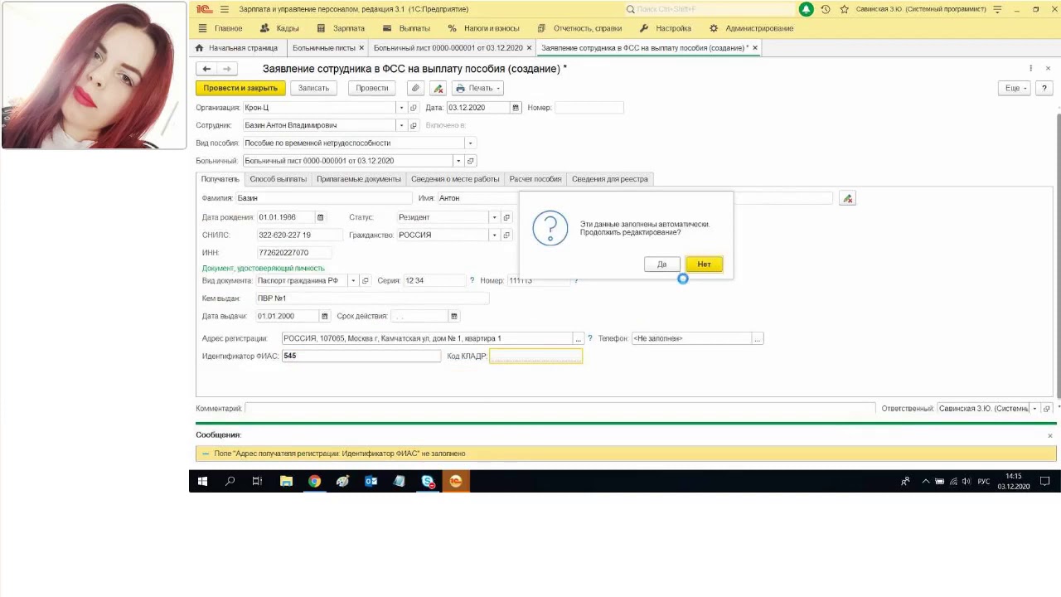
Task: Click the paperclip attachments icon
Action: click(416, 88)
